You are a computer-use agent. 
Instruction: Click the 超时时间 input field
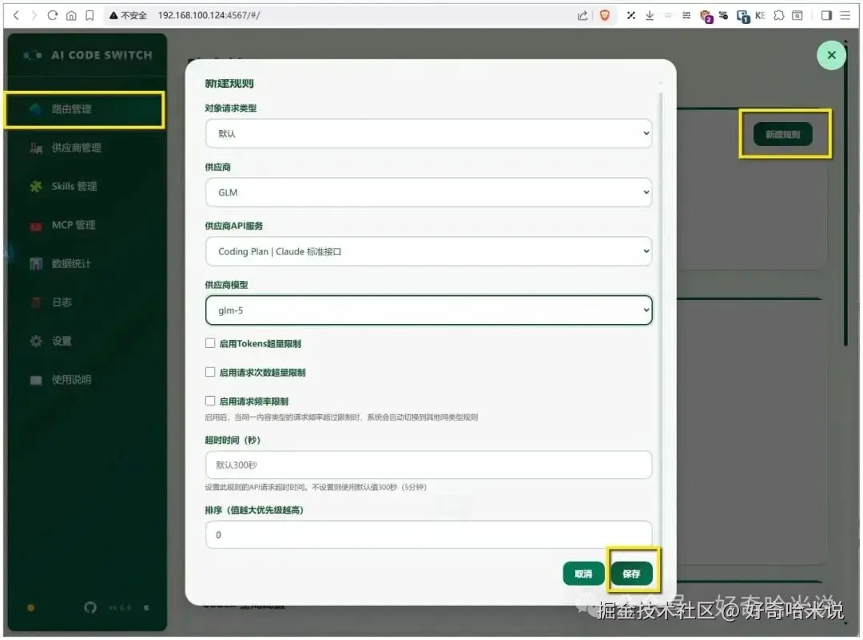pyautogui.click(x=429, y=465)
